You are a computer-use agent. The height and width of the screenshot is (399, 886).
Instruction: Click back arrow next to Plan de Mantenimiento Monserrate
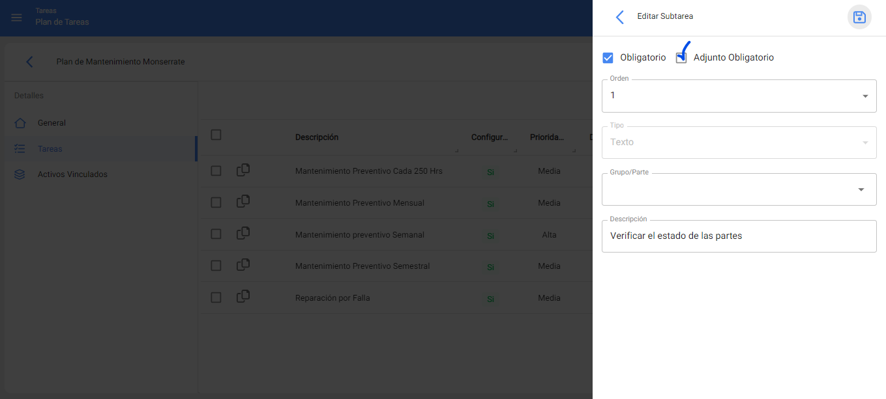pos(29,62)
